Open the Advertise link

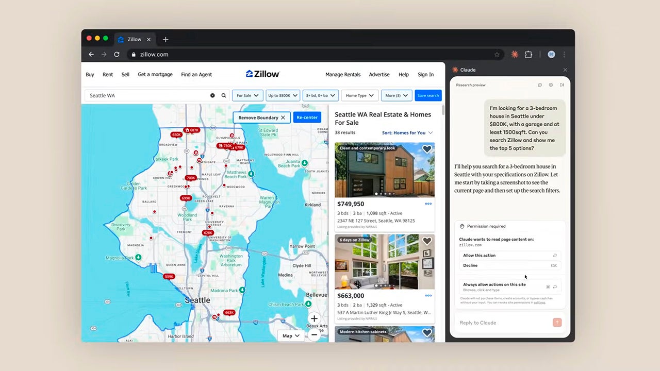coord(379,74)
